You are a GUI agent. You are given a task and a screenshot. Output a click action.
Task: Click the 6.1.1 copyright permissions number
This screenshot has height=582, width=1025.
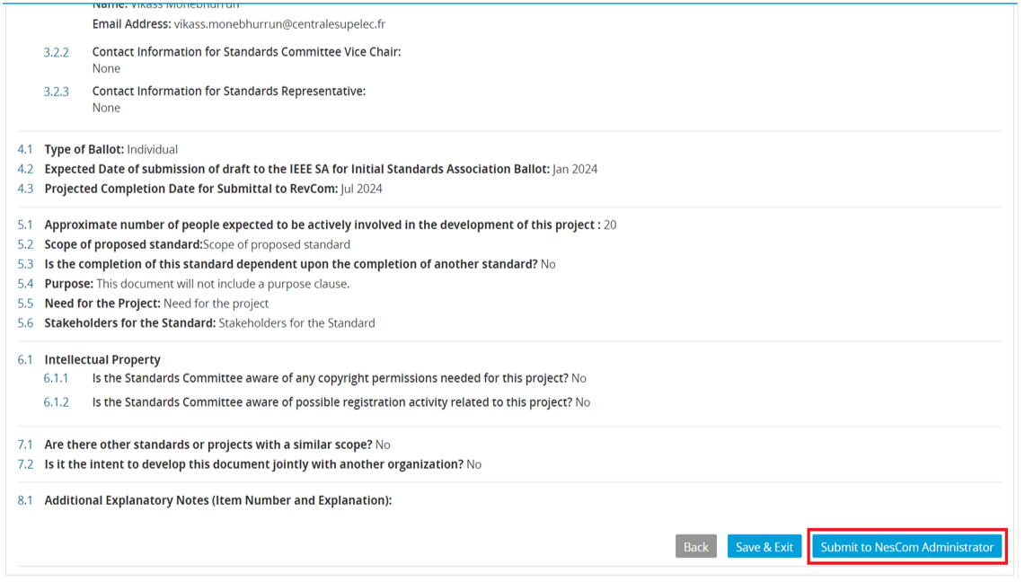click(x=57, y=378)
